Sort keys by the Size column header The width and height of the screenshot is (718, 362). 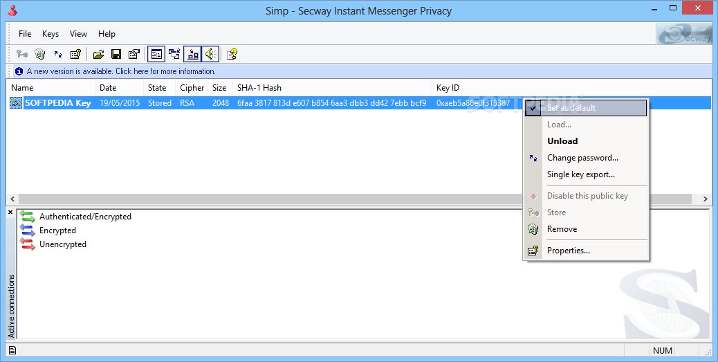pos(220,87)
